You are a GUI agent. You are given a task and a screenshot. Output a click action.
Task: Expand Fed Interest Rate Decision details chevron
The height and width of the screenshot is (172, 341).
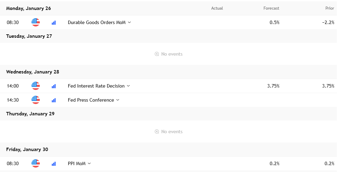[128, 86]
